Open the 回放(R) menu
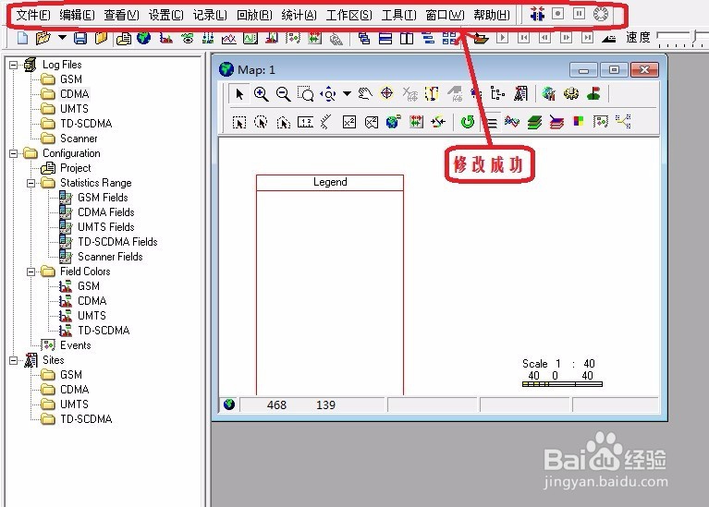The image size is (709, 507). point(254,15)
